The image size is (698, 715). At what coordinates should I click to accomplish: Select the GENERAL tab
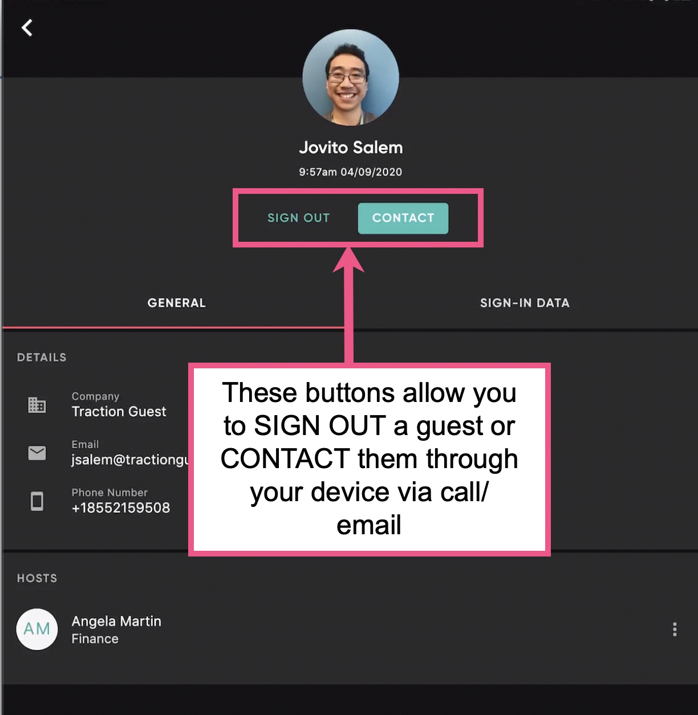click(176, 303)
